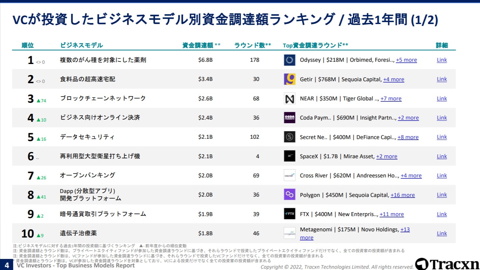Viewport: 480px width, 270px height.
Task: Click the $2.6B funding amount
Action: click(205, 98)
